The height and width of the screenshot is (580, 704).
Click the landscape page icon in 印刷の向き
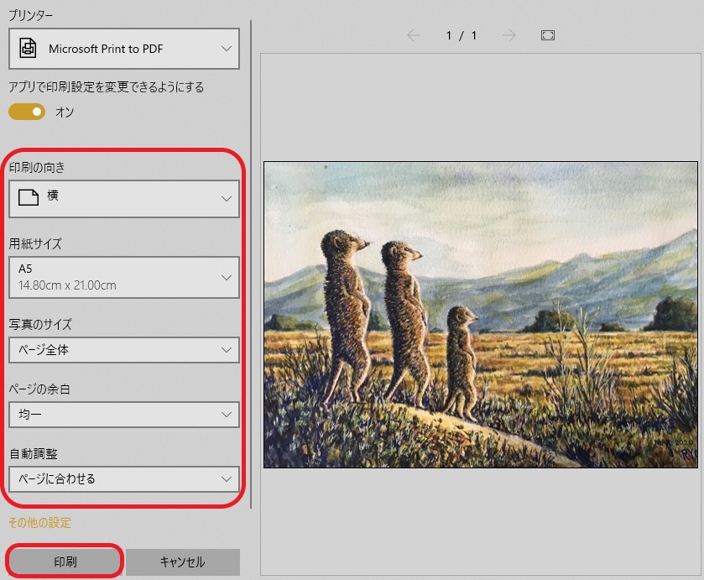tap(29, 197)
